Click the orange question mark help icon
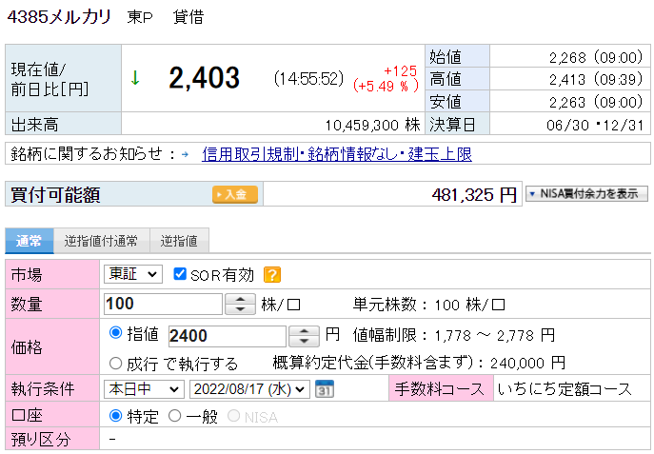The image size is (654, 454). click(x=272, y=275)
